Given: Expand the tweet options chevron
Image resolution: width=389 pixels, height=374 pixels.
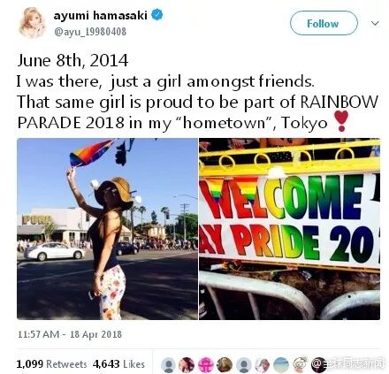Looking at the screenshot, I should [375, 23].
